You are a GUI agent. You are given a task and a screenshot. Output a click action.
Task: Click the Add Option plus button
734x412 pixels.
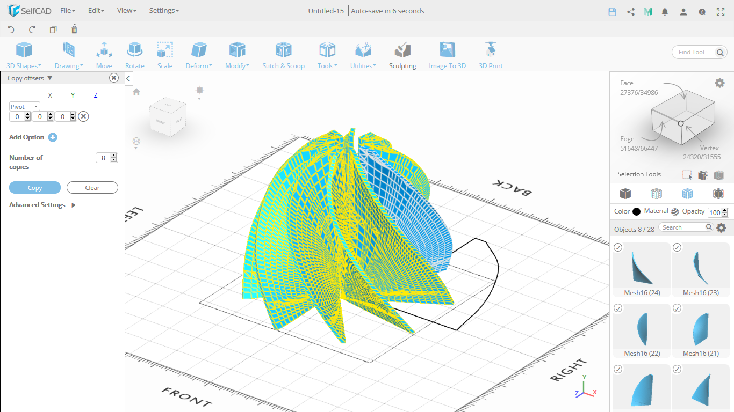click(x=53, y=137)
